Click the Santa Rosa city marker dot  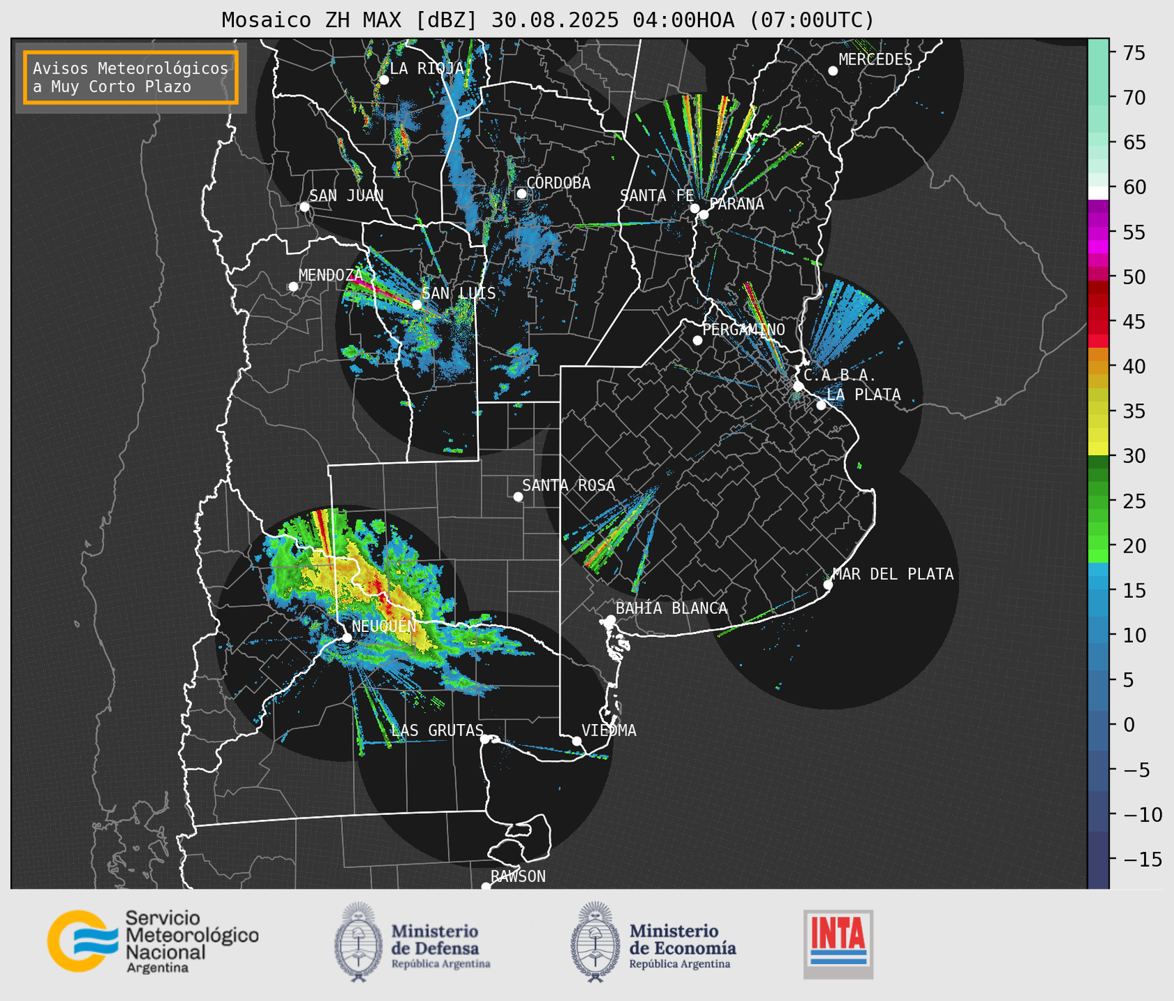point(518,496)
